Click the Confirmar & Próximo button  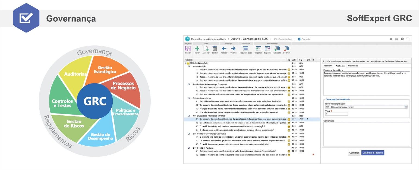pos(373,153)
